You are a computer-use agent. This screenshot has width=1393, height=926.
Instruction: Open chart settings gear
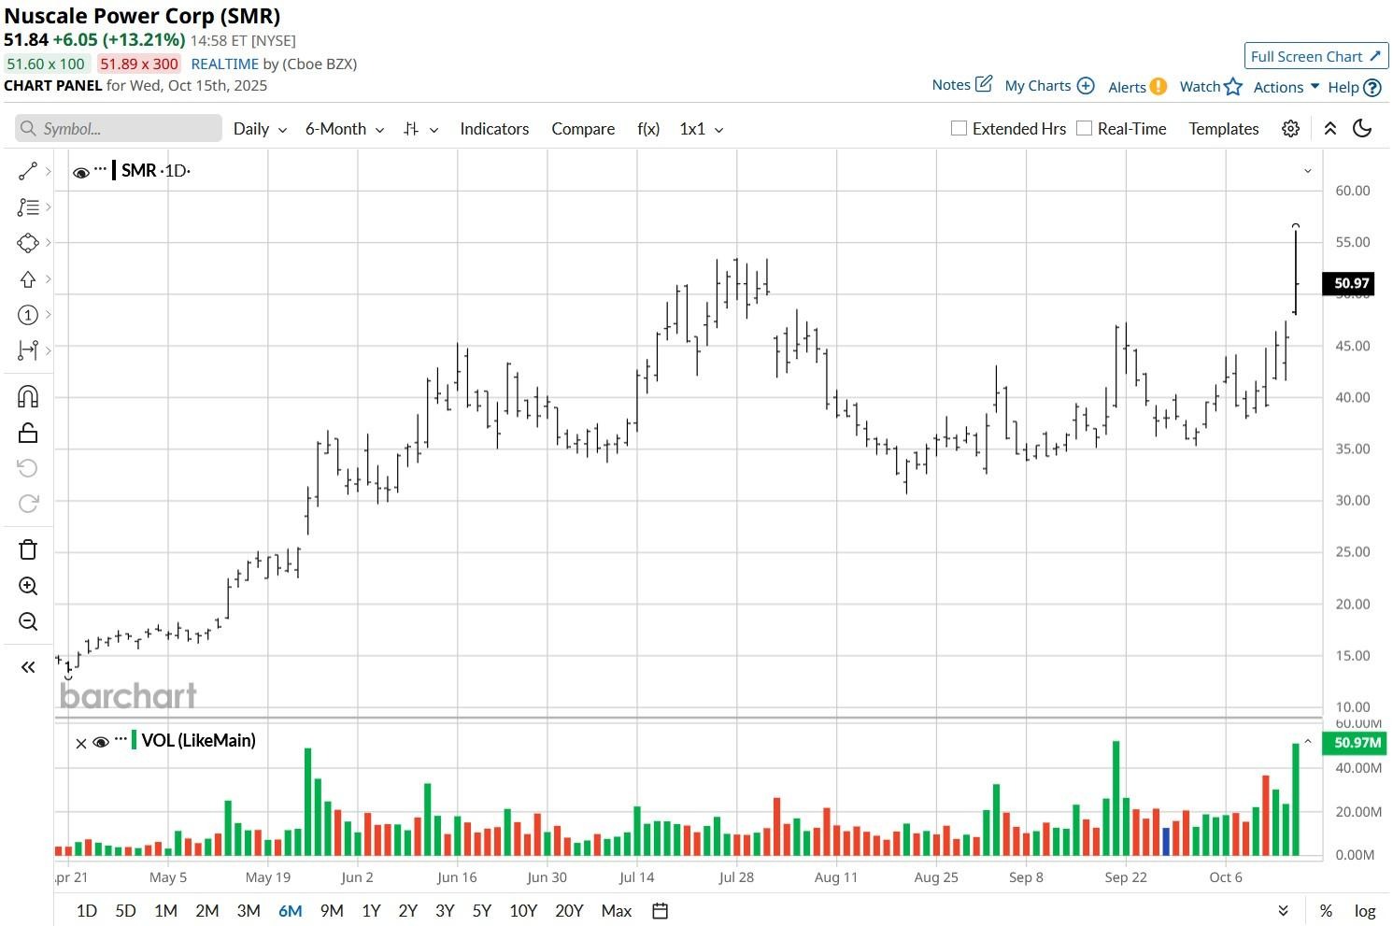[1290, 129]
